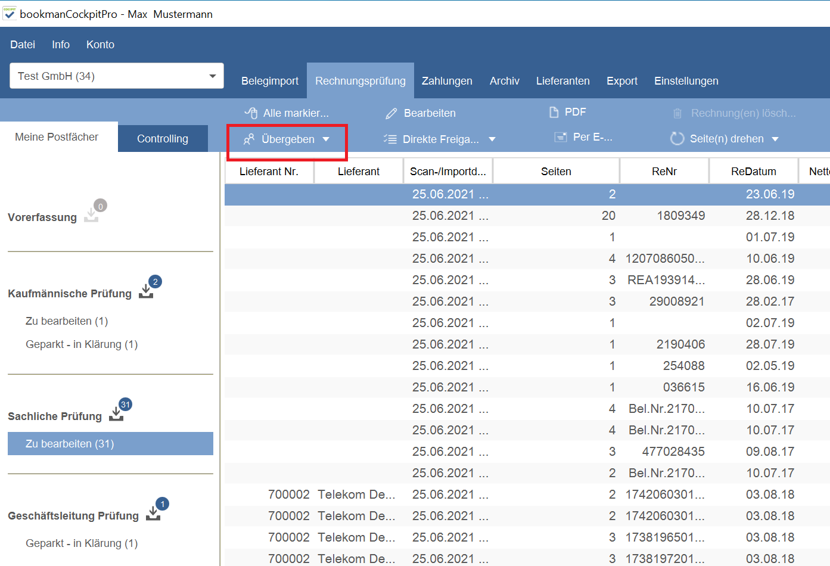Open the Datei menu
This screenshot has height=566, width=830.
tap(23, 45)
